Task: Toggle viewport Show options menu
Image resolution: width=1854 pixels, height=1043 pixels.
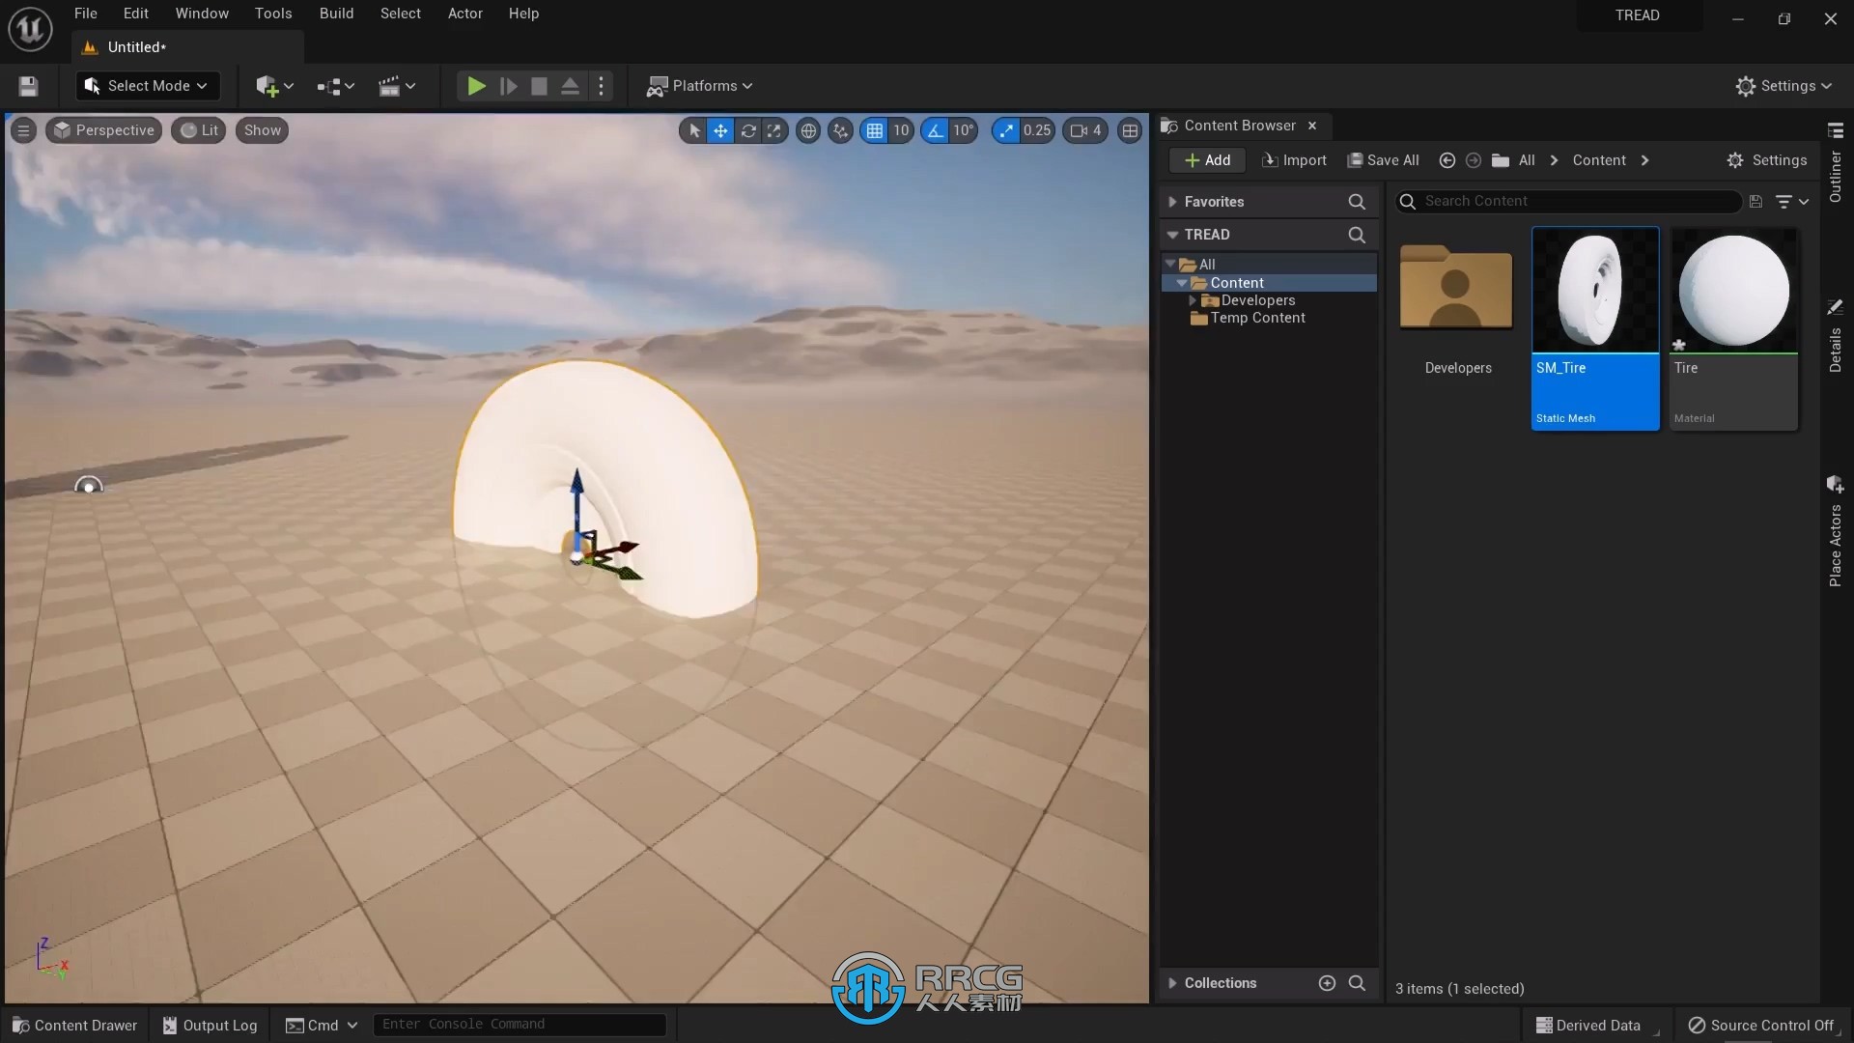Action: pos(260,128)
